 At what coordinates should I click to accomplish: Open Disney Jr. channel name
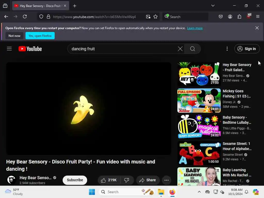pyautogui.click(x=229, y=102)
